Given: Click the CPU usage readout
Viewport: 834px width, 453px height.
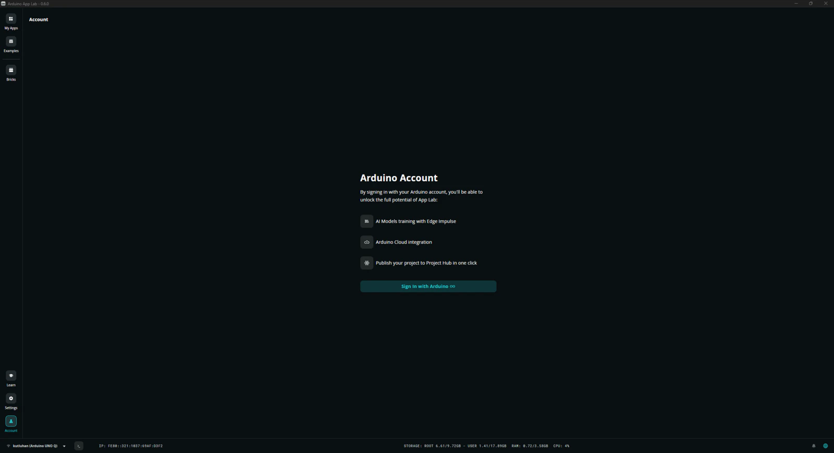Looking at the screenshot, I should pos(561,446).
